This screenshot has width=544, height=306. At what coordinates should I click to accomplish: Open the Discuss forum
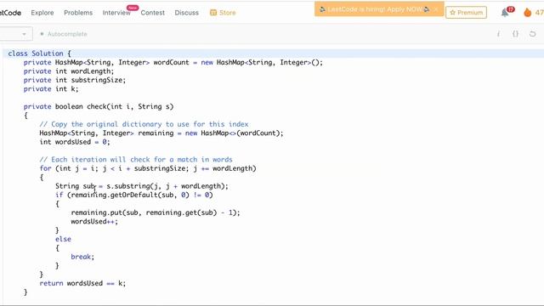click(187, 13)
